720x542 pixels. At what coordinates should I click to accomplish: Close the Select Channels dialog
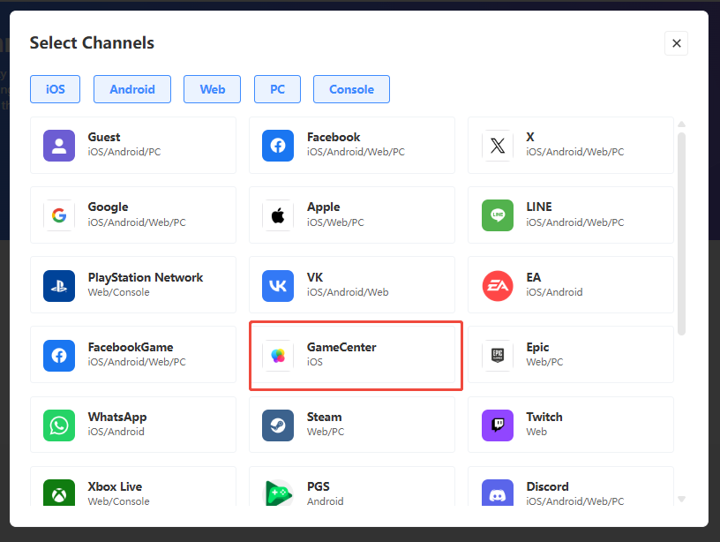(x=676, y=43)
